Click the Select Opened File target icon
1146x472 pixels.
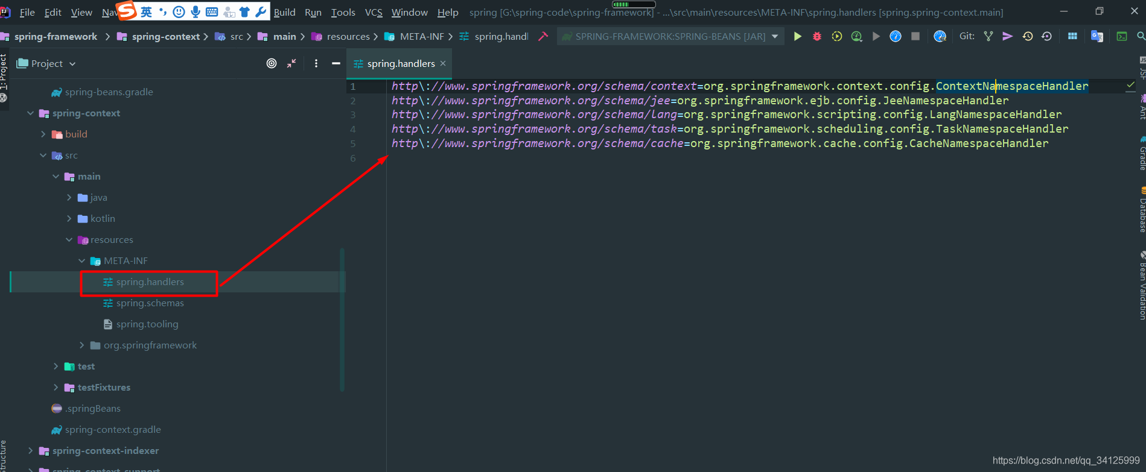272,63
